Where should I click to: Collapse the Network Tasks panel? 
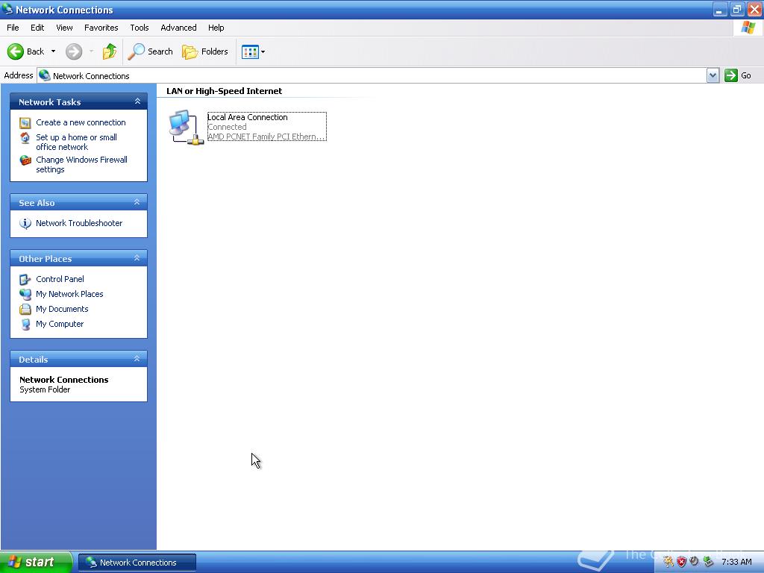[137, 101]
